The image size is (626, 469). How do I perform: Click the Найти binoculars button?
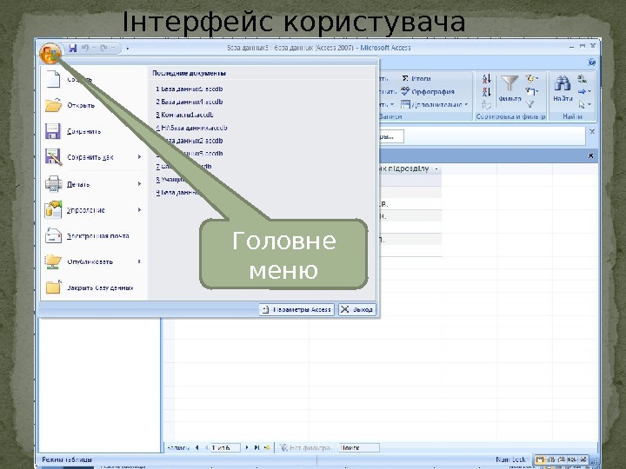(563, 89)
